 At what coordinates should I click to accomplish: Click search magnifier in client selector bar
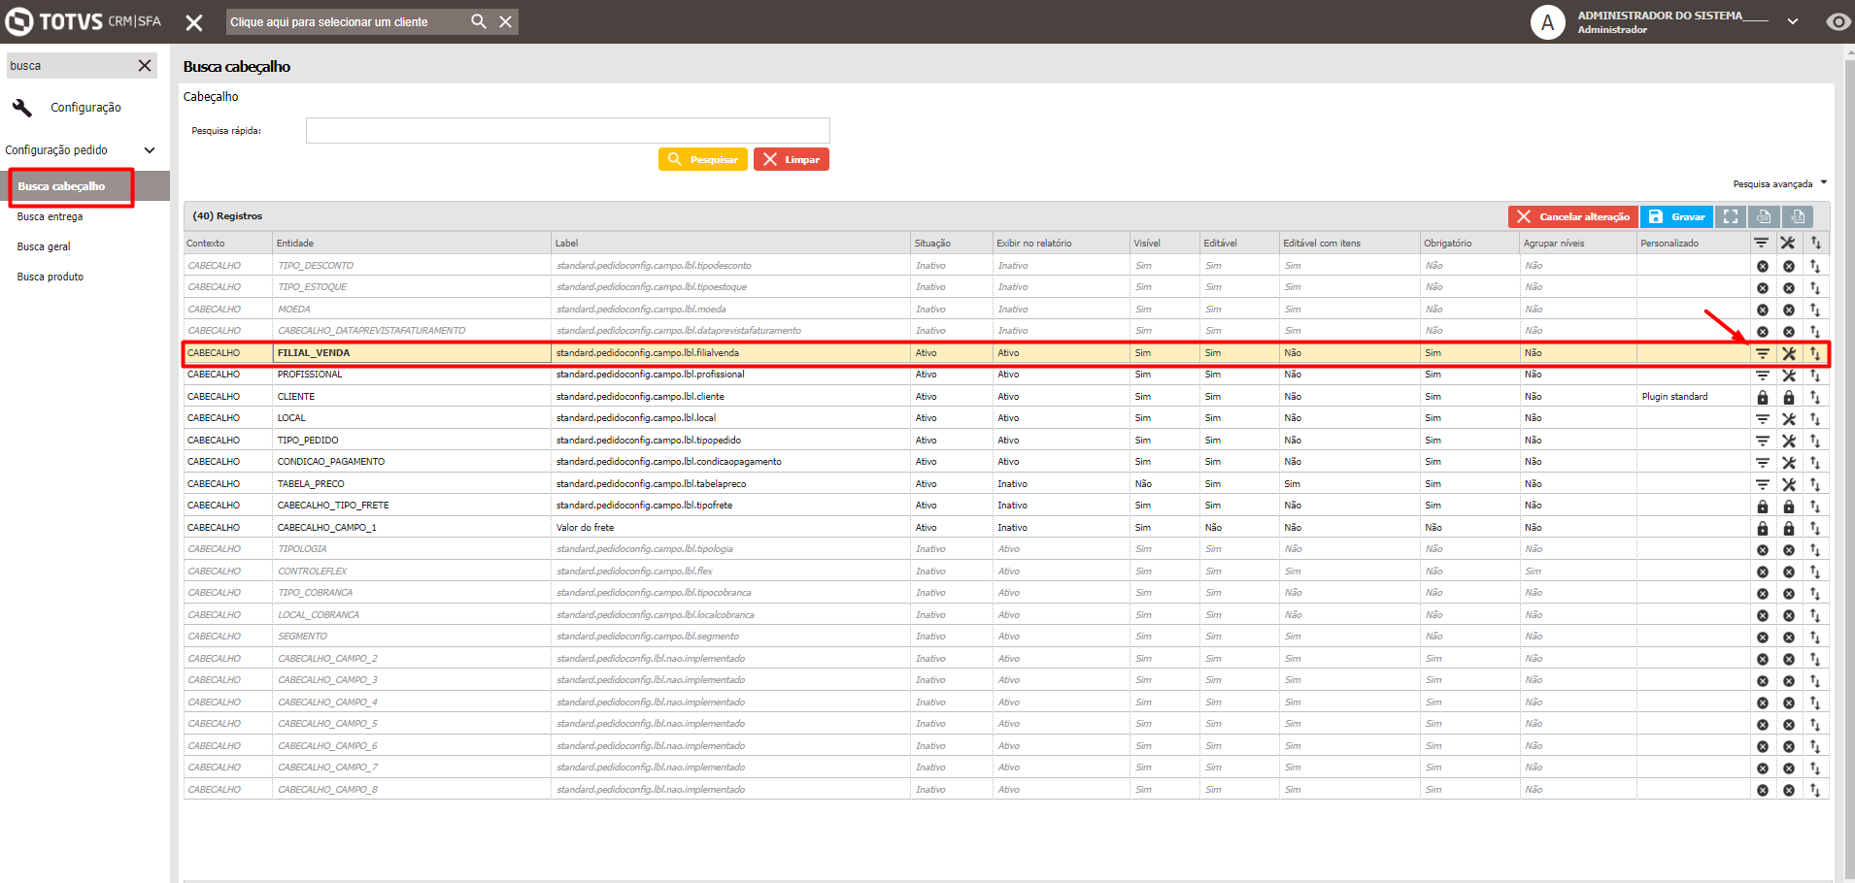point(479,21)
